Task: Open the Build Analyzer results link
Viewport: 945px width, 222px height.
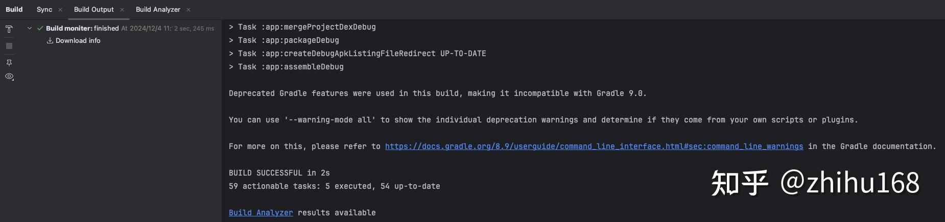Action: (261, 213)
